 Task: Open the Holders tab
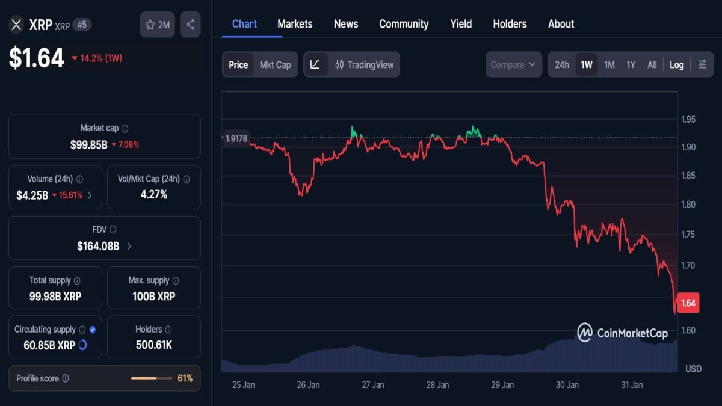coord(510,24)
